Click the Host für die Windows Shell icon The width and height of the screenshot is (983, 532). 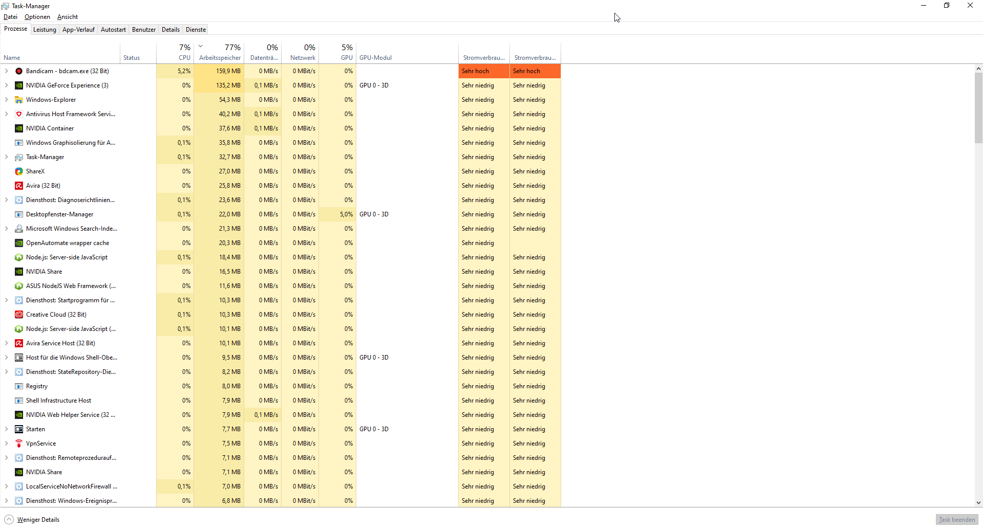(x=19, y=358)
